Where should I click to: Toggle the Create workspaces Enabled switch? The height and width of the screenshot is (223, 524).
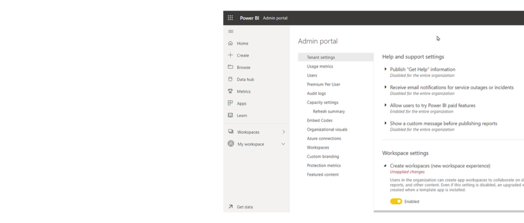(x=396, y=201)
